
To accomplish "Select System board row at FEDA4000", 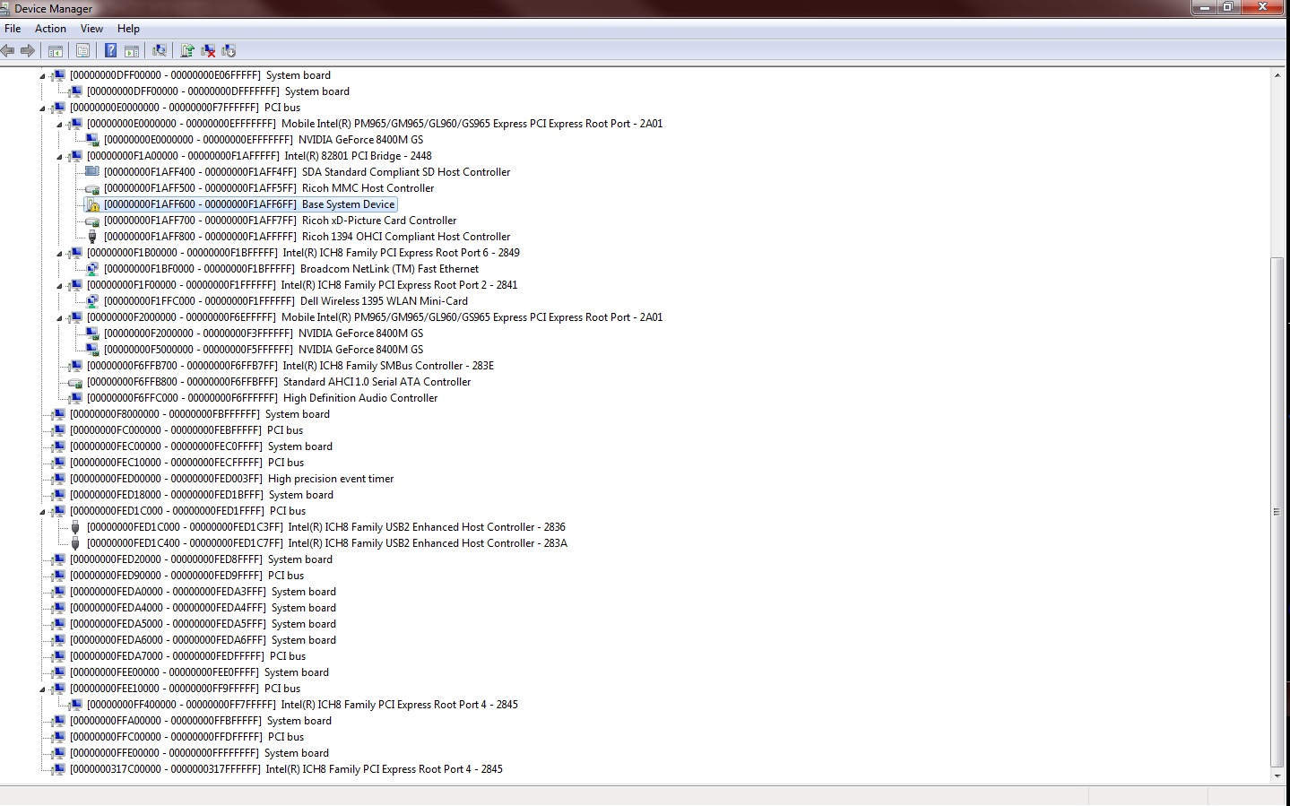I will pos(203,608).
